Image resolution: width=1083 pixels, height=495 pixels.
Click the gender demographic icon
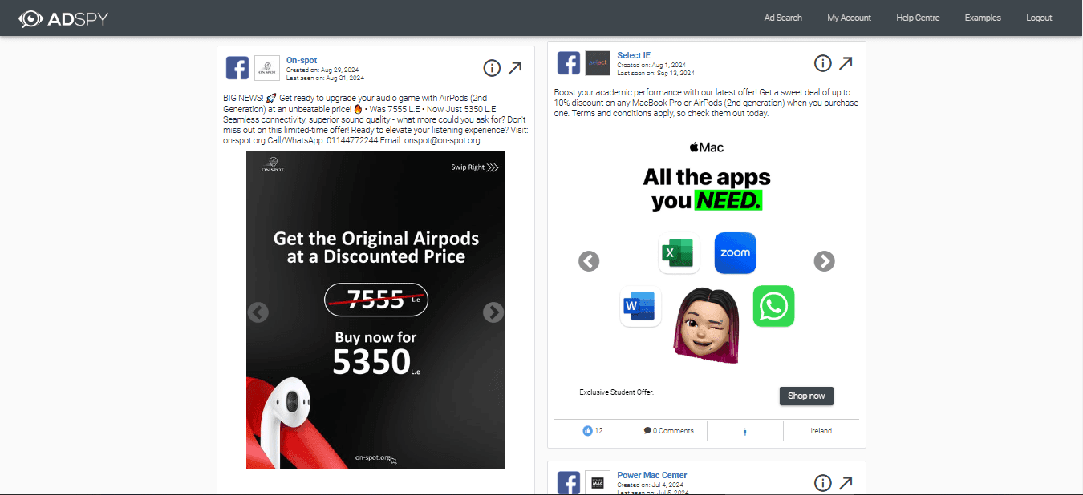tap(745, 432)
